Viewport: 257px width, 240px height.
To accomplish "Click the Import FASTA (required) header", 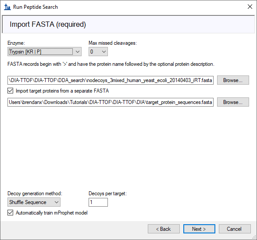I will (x=48, y=24).
